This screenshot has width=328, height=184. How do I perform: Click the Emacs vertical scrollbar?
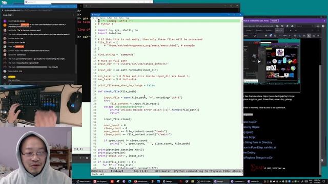tap(242, 94)
